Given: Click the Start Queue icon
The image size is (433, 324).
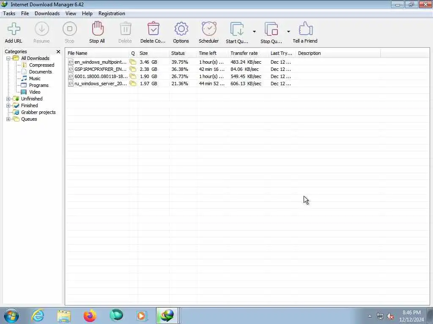Looking at the screenshot, I should (x=237, y=29).
